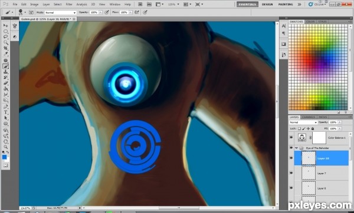Select the Eyedropper tool
Viewport: 354px width, 213px height.
click(x=6, y=54)
